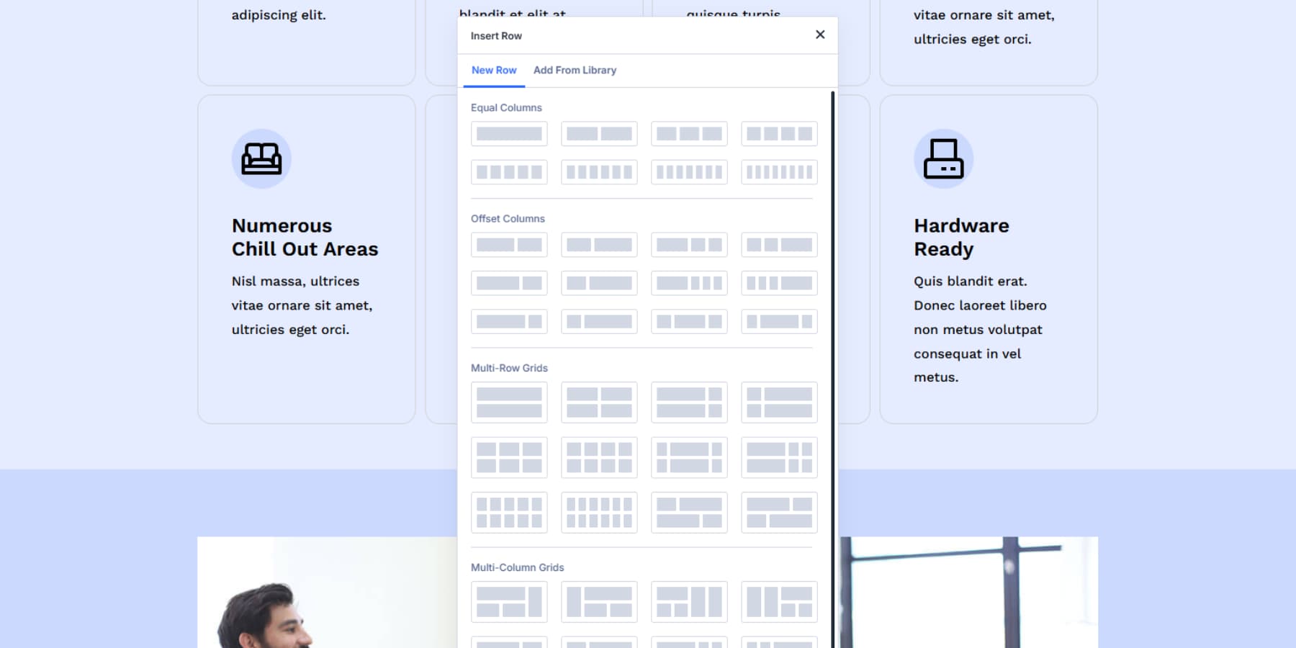
Task: Pick the four equal columns layout
Action: (x=779, y=133)
